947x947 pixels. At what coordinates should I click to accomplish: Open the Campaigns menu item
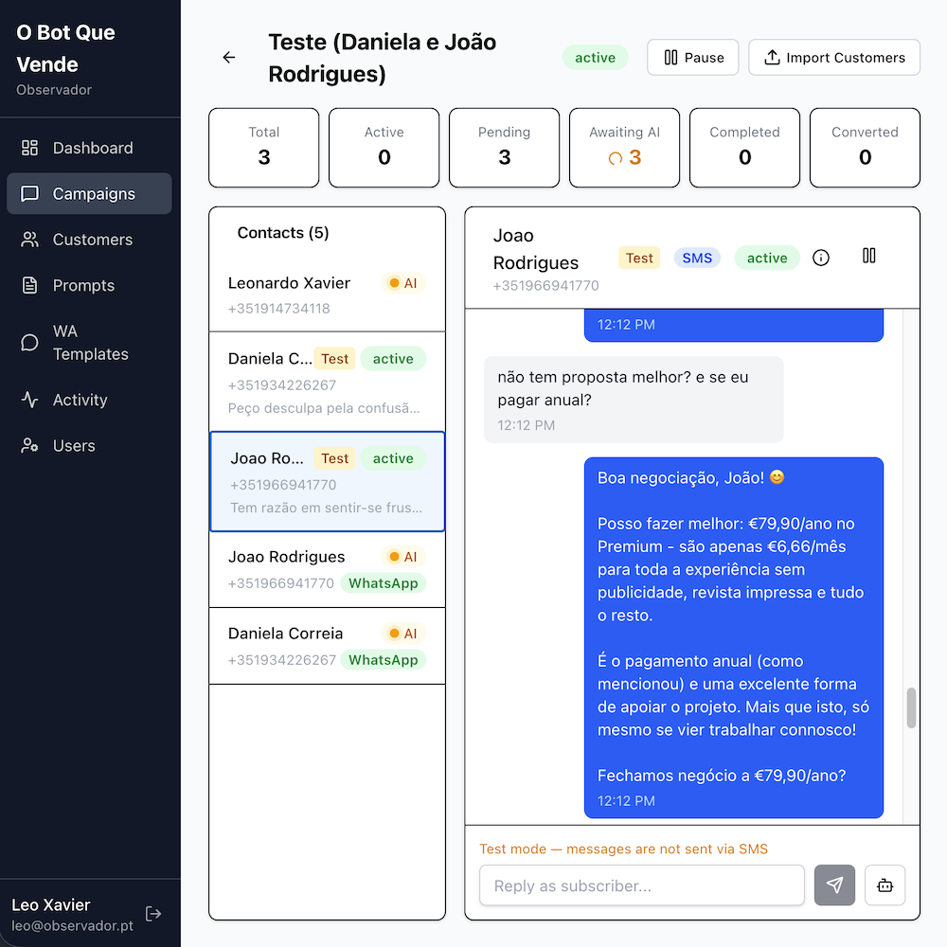tap(89, 194)
